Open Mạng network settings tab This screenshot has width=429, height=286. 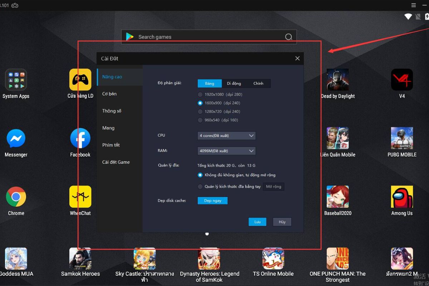120,128
